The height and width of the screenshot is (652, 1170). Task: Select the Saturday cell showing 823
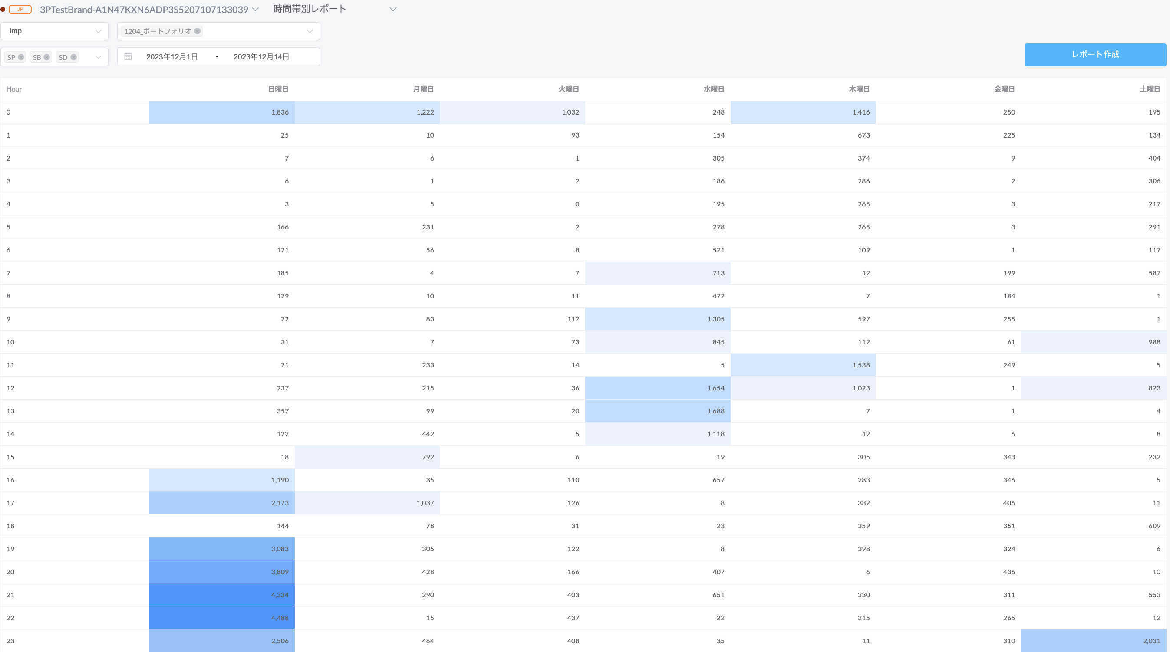(1094, 388)
